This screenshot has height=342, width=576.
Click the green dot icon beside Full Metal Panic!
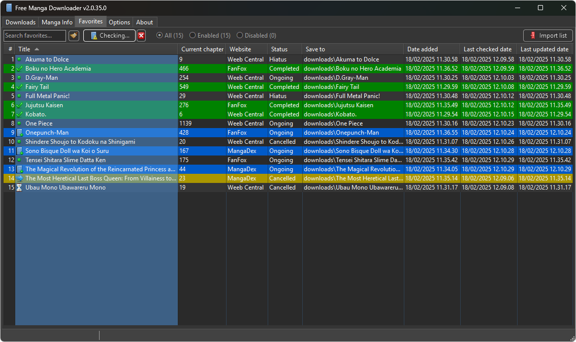coord(19,96)
